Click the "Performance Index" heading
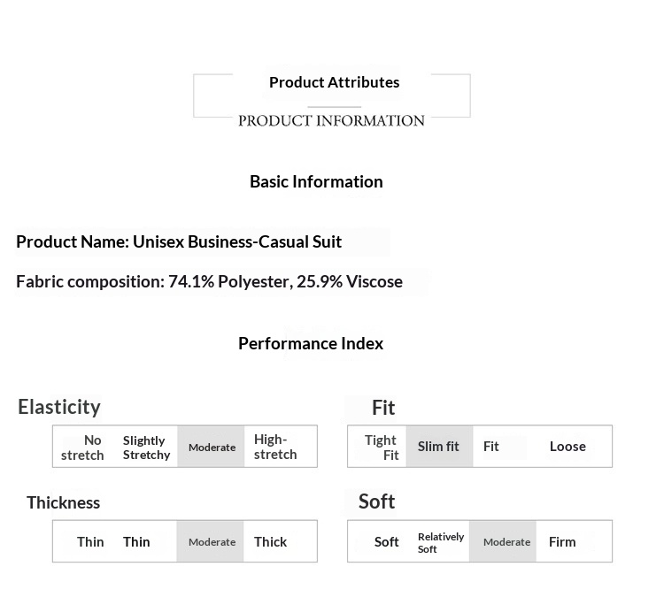 click(311, 343)
